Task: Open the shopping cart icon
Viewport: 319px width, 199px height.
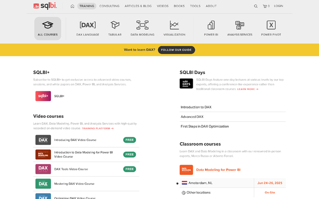Action: click(x=265, y=6)
